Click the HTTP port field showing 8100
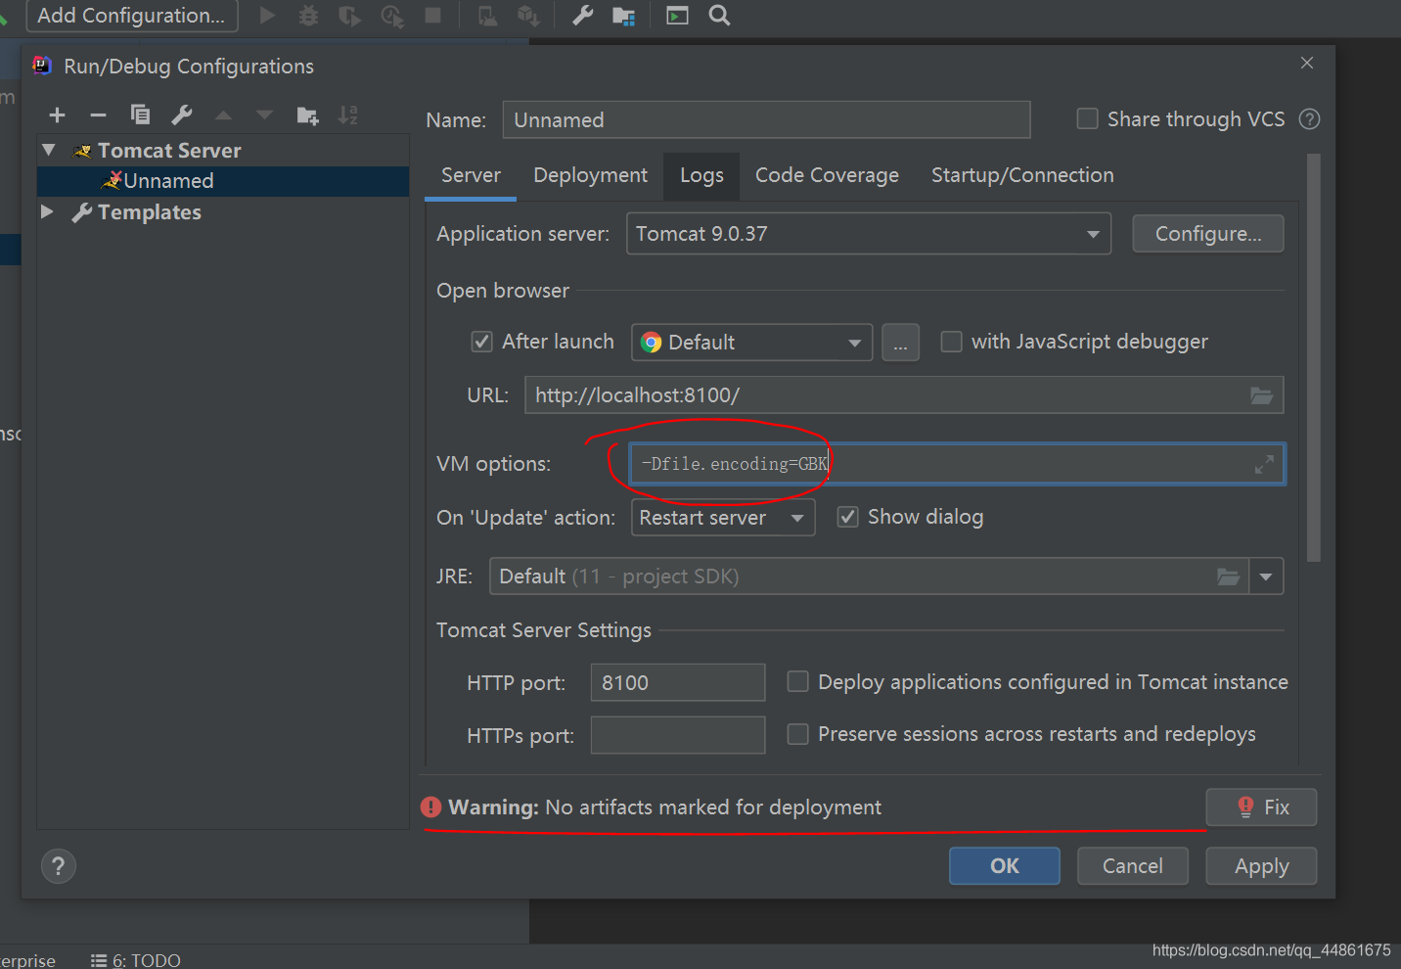1401x969 pixels. coord(677,682)
